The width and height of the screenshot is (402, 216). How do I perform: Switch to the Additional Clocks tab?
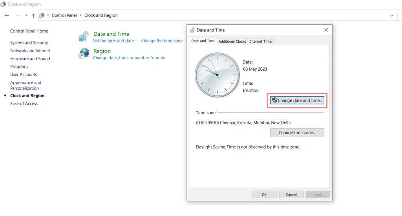click(x=232, y=41)
